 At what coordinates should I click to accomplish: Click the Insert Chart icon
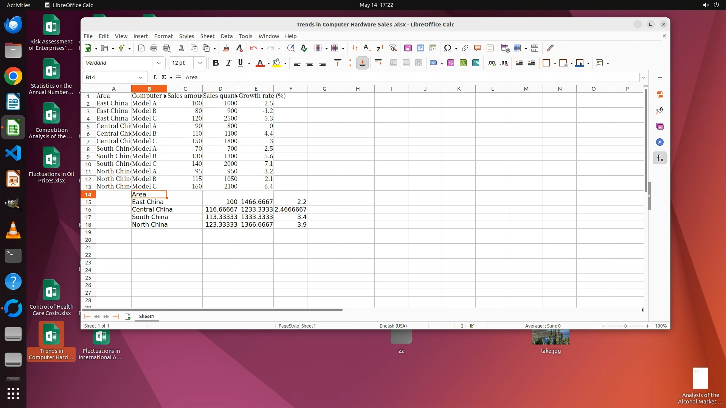(420, 48)
